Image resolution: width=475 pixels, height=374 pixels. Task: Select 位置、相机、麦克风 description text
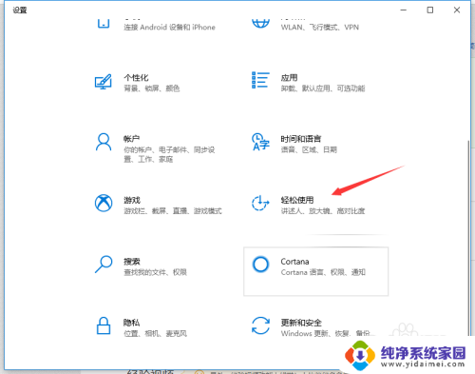click(155, 333)
